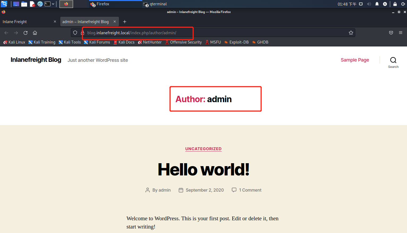Viewport: 407px width, 233px height.
Task: Click the admin author link in post meta
Action: pos(165,190)
